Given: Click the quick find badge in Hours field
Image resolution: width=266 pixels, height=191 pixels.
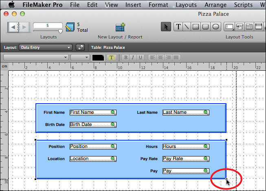Looking at the screenshot, I should (206, 147).
